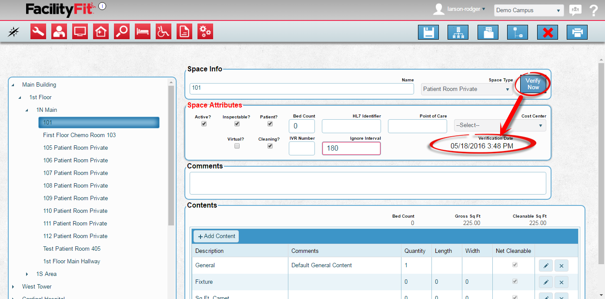This screenshot has width=605, height=299.
Task: Open the building hierarchy icon
Action: (x=458, y=33)
